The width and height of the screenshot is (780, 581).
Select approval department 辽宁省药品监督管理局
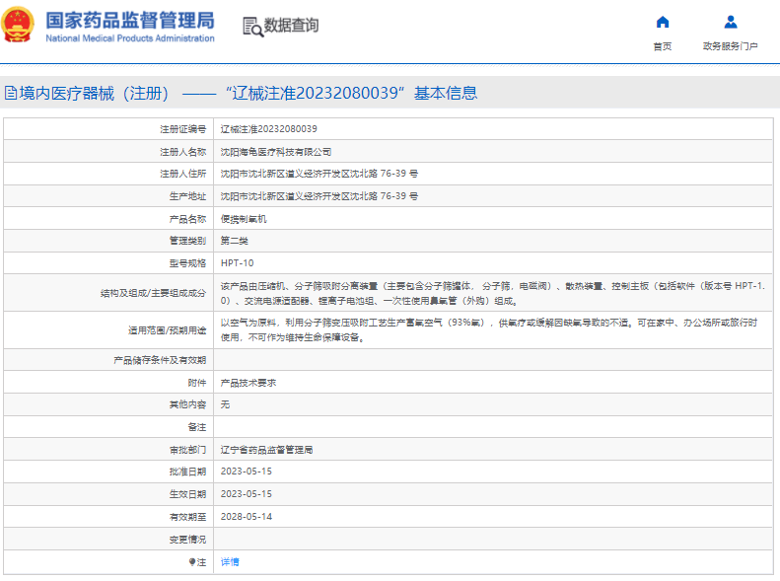[266, 450]
